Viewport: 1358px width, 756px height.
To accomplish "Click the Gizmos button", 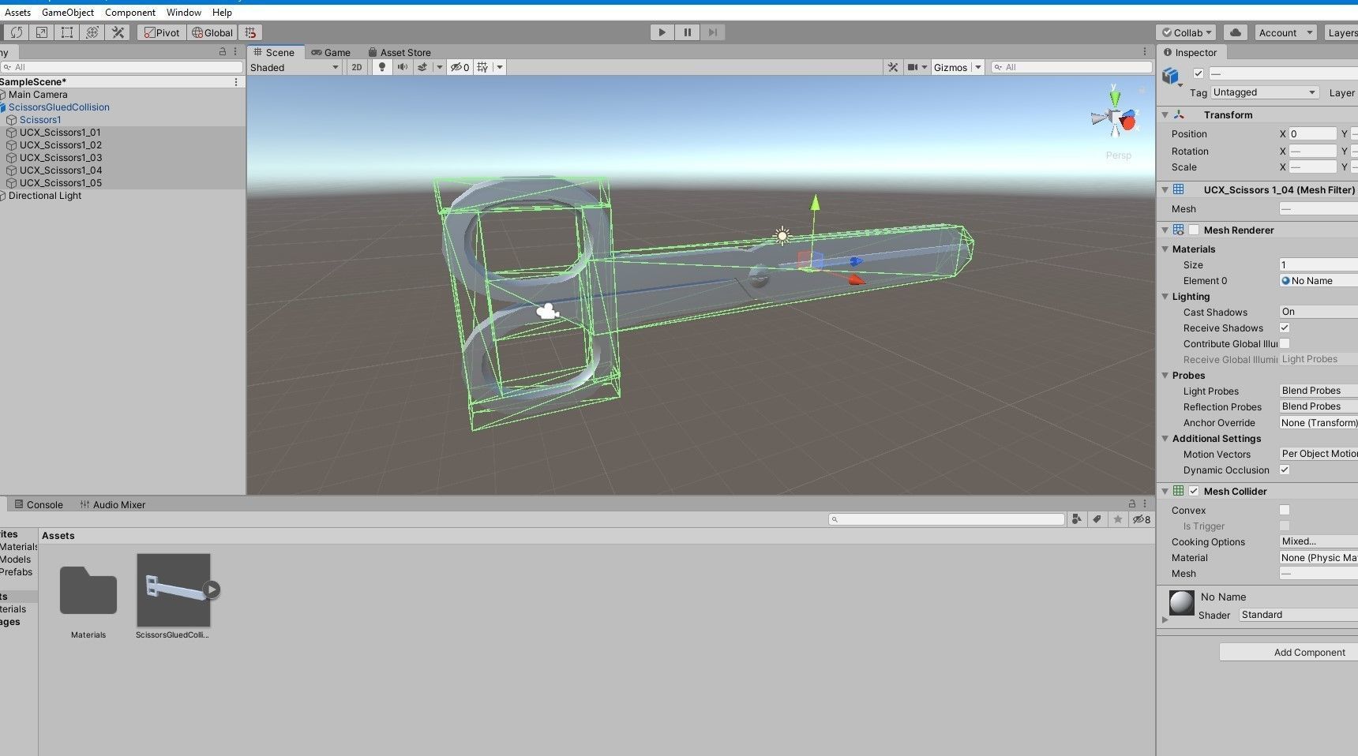I will 951,67.
